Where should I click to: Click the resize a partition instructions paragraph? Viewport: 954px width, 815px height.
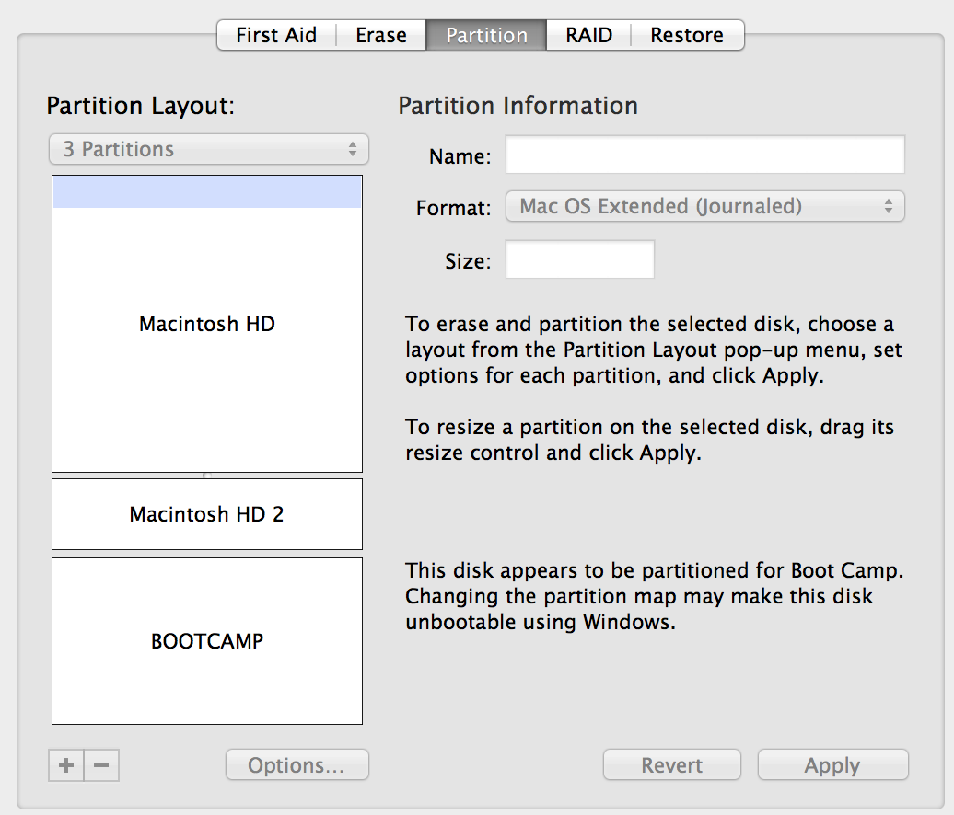[649, 440]
